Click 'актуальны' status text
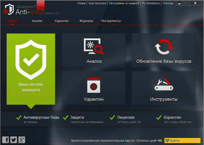Viewport: 204px width, 145px height. click(30, 122)
